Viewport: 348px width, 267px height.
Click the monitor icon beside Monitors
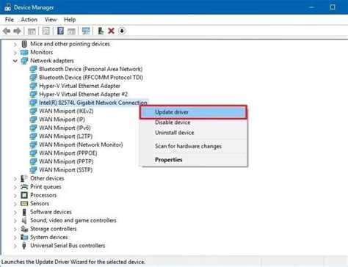tap(24, 52)
